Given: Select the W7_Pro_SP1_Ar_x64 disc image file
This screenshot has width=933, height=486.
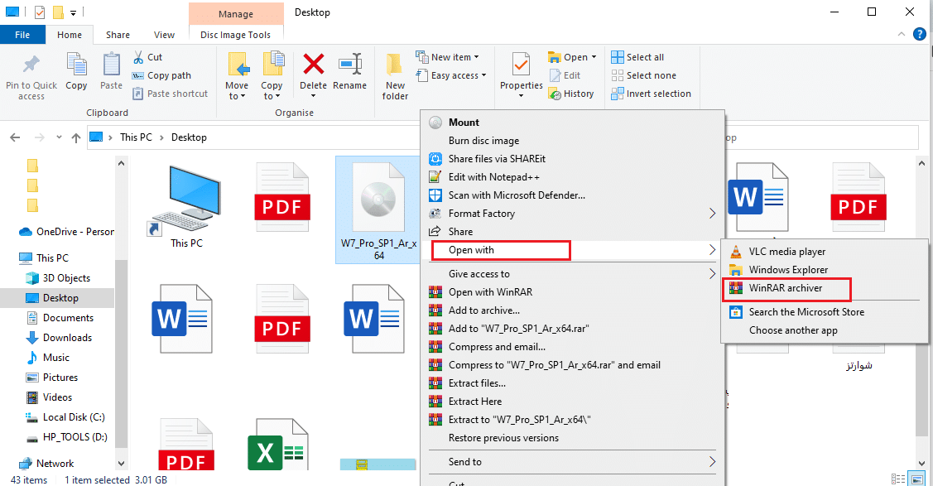Looking at the screenshot, I should [x=378, y=209].
